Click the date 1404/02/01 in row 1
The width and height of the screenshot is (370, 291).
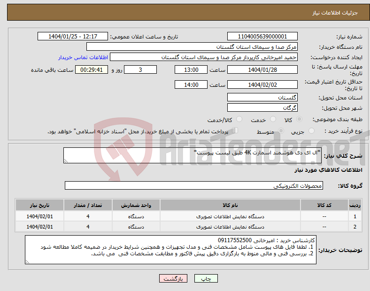coord(39,216)
